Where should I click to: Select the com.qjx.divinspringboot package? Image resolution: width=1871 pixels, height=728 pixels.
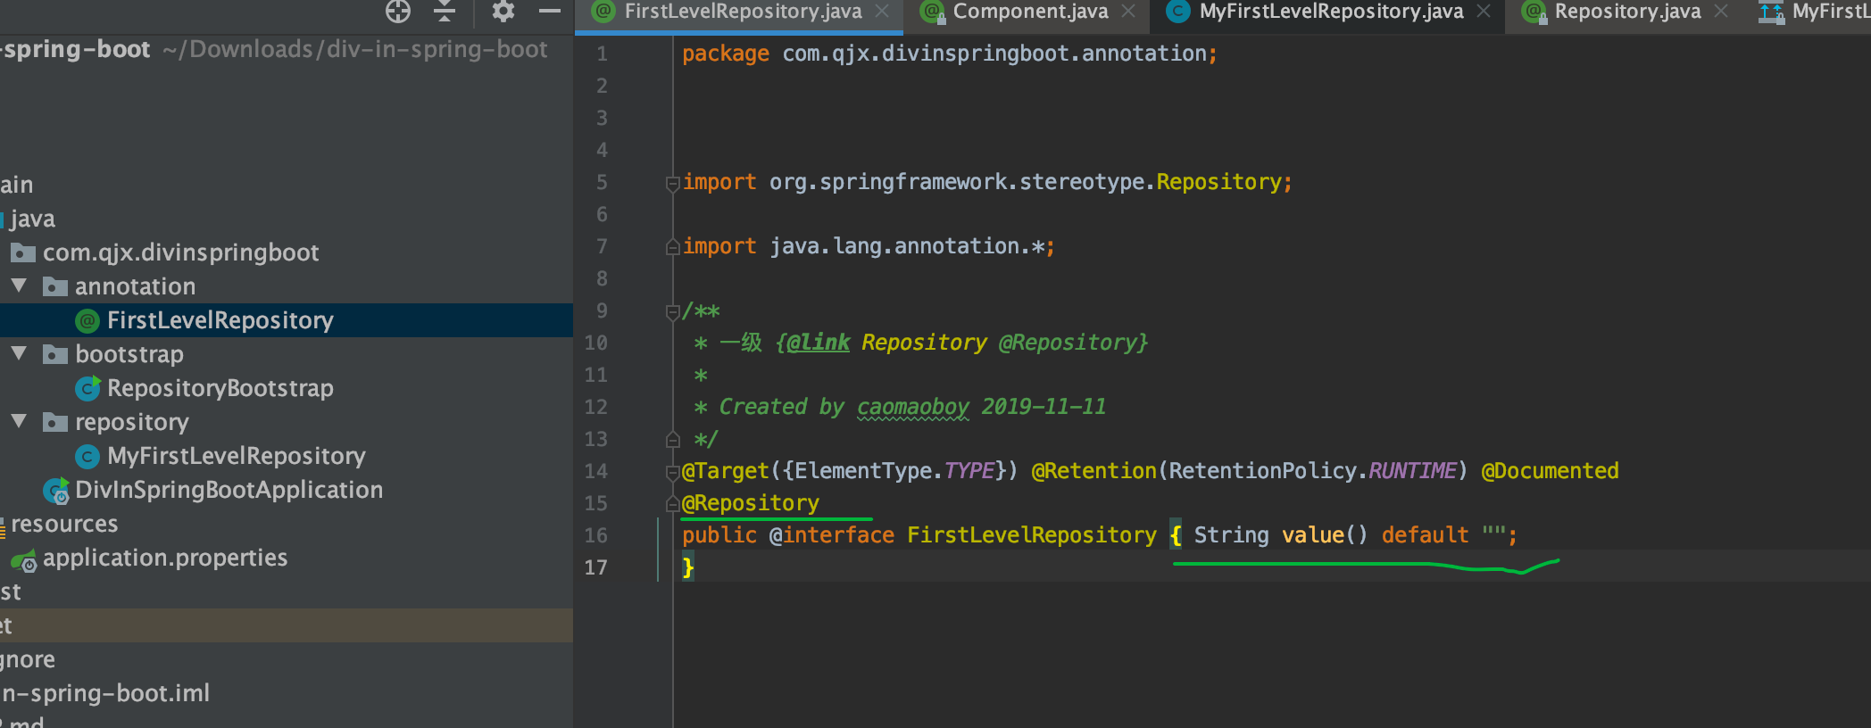coord(180,252)
